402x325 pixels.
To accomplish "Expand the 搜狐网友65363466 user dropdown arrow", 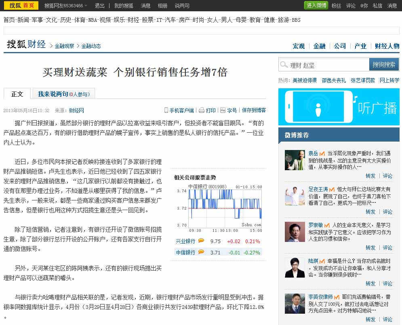I will (86, 6).
